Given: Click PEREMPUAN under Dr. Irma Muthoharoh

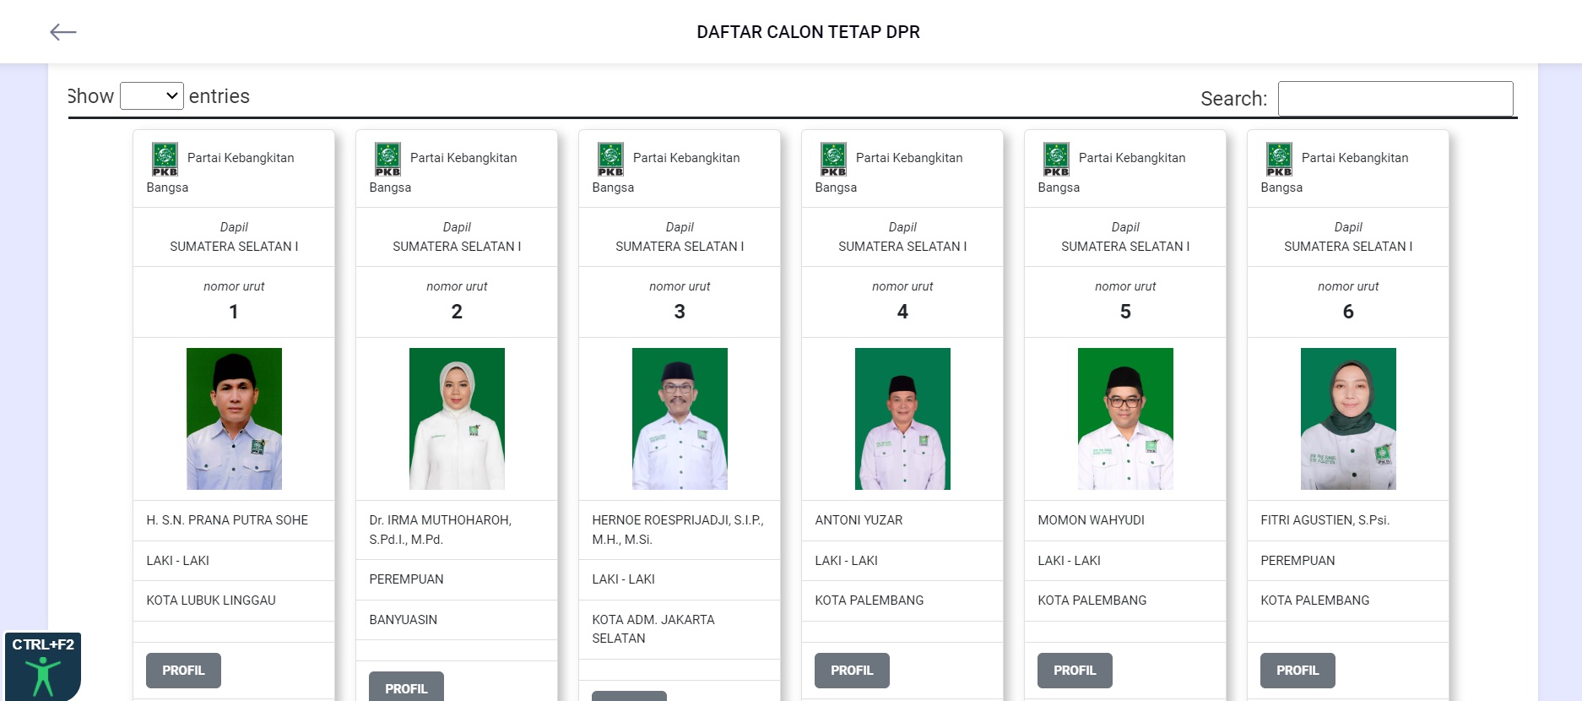Looking at the screenshot, I should 406,579.
